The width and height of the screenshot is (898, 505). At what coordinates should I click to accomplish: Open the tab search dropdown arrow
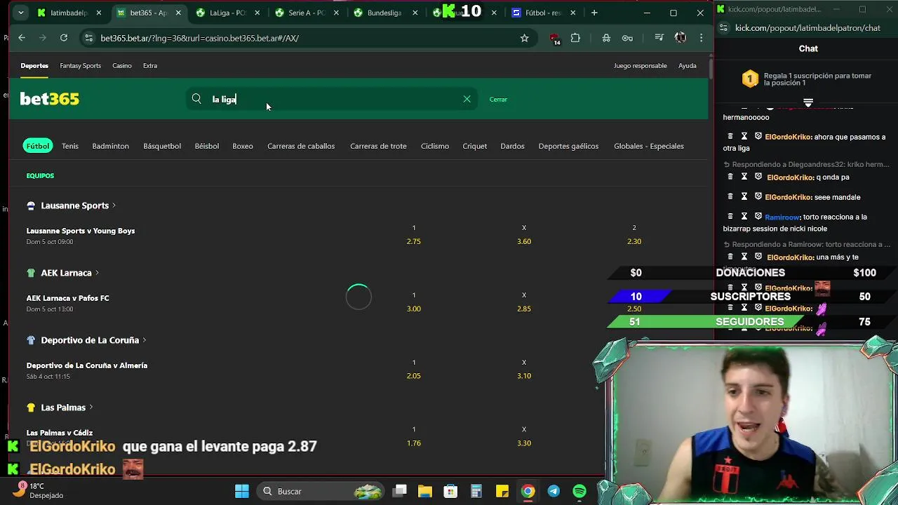20,13
